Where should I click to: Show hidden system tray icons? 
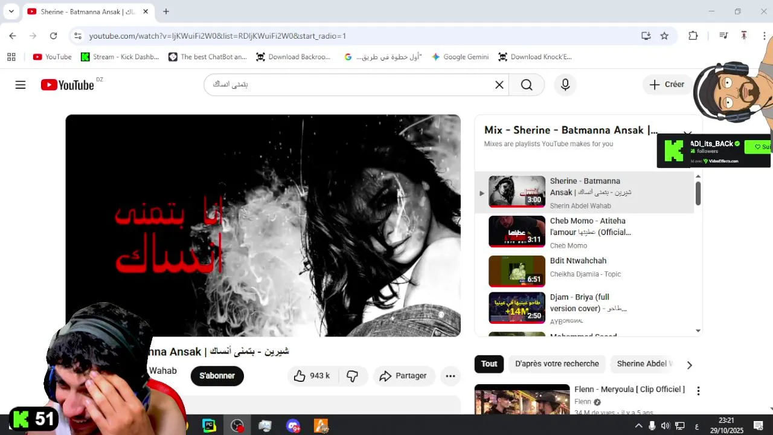coord(638,426)
